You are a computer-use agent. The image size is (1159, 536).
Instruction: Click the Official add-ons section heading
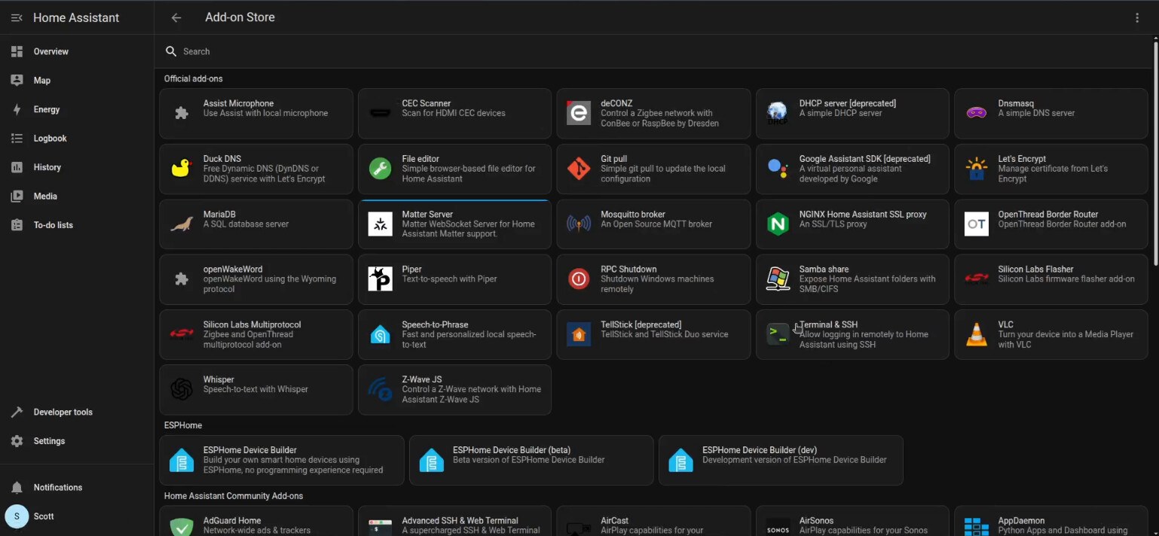tap(194, 79)
